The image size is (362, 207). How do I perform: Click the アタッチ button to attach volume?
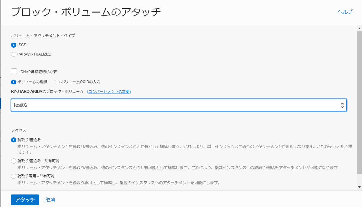coord(25,199)
